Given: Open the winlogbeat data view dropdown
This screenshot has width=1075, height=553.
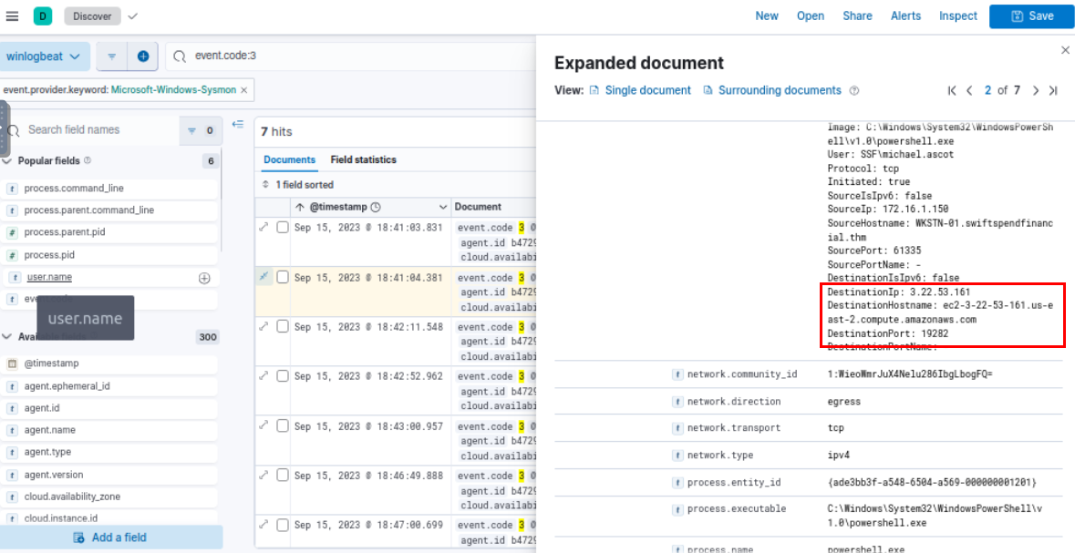Looking at the screenshot, I should (44, 56).
